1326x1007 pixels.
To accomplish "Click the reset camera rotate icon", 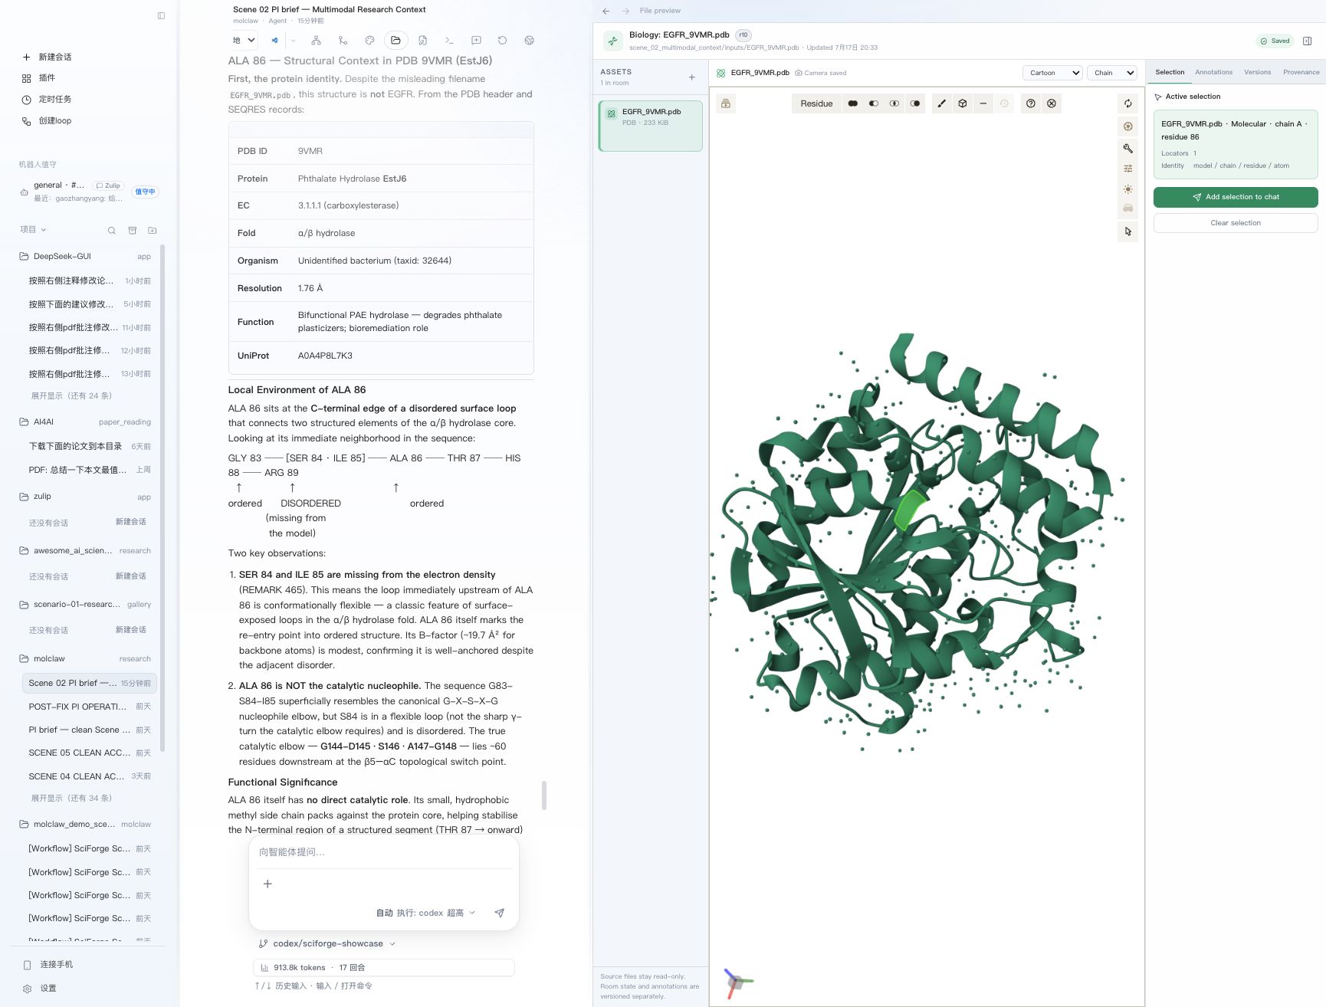I will coord(1128,103).
